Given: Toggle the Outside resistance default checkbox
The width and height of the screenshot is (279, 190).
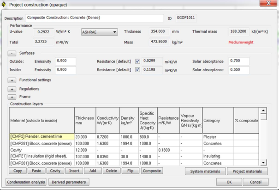Looking at the screenshot, I should coord(137,61).
